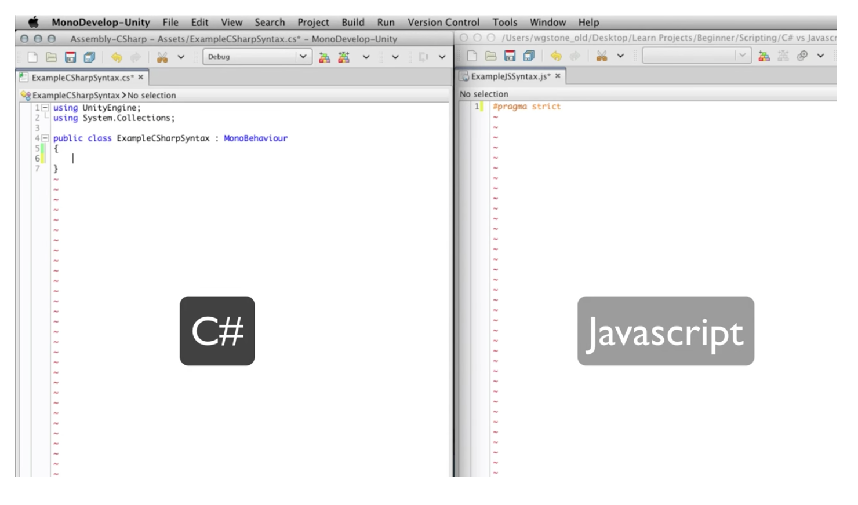This screenshot has width=858, height=505.
Task: Redo the edit in the C# window
Action: [136, 57]
